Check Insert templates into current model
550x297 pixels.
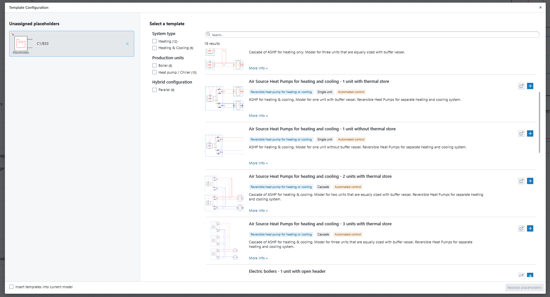11,287
